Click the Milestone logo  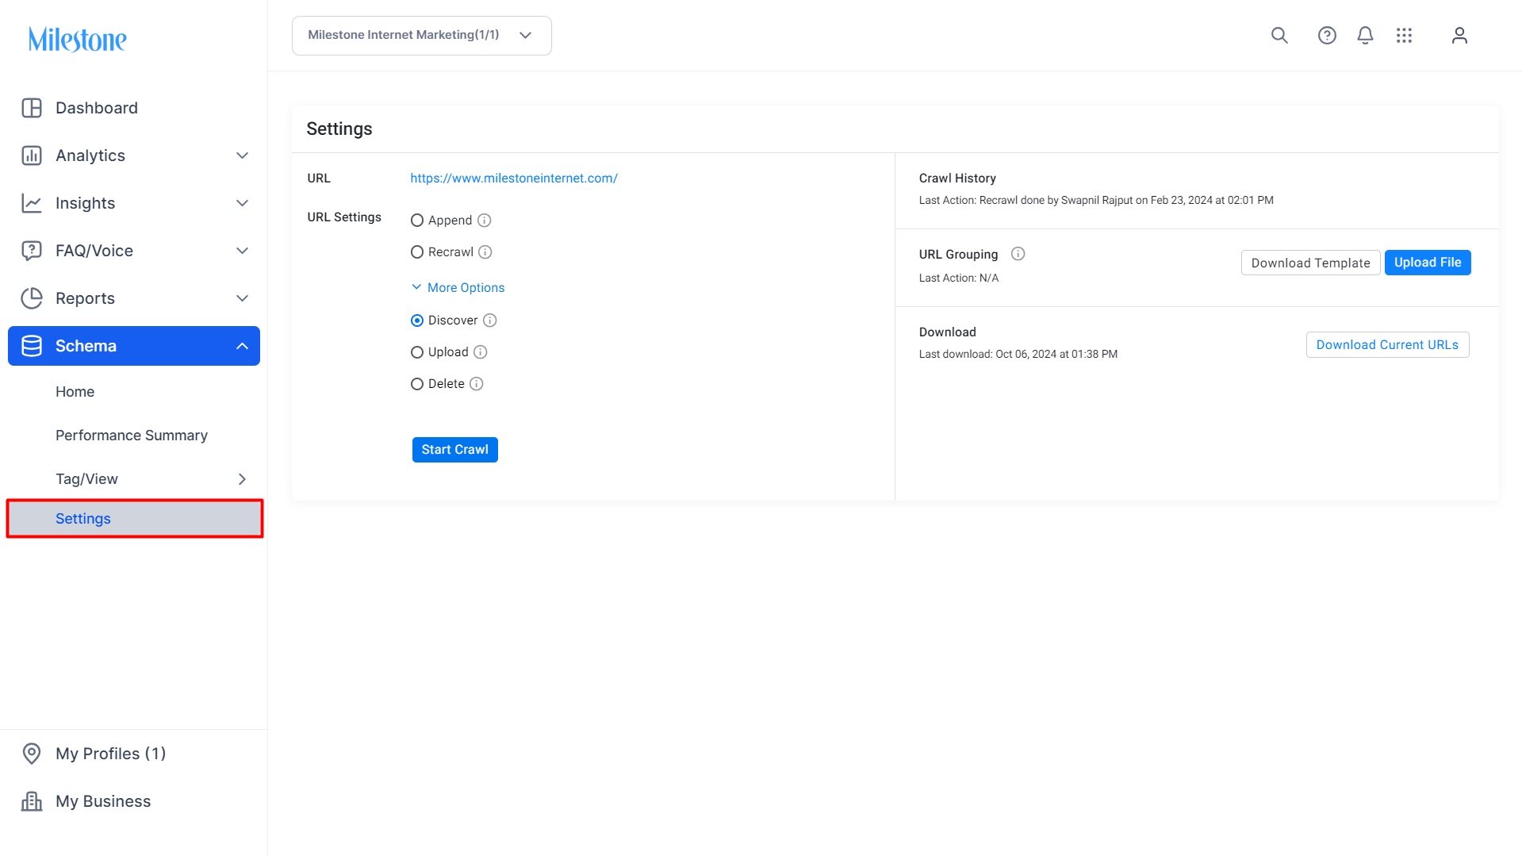tap(78, 39)
